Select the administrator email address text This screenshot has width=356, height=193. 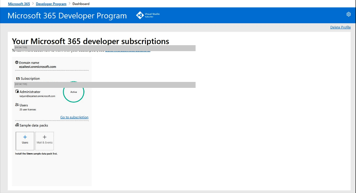click(x=37, y=96)
